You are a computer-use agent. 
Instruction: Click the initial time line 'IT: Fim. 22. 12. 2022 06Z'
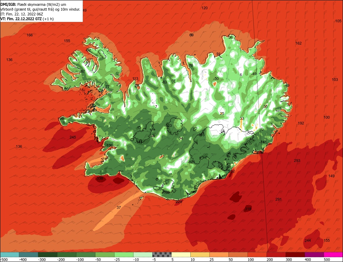click(x=22, y=14)
